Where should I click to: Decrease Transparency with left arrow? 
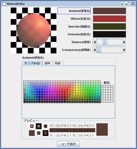tap(95, 50)
